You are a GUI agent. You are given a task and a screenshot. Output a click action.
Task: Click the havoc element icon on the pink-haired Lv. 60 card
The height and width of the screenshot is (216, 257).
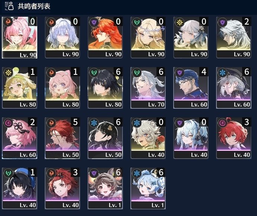coord(8,123)
